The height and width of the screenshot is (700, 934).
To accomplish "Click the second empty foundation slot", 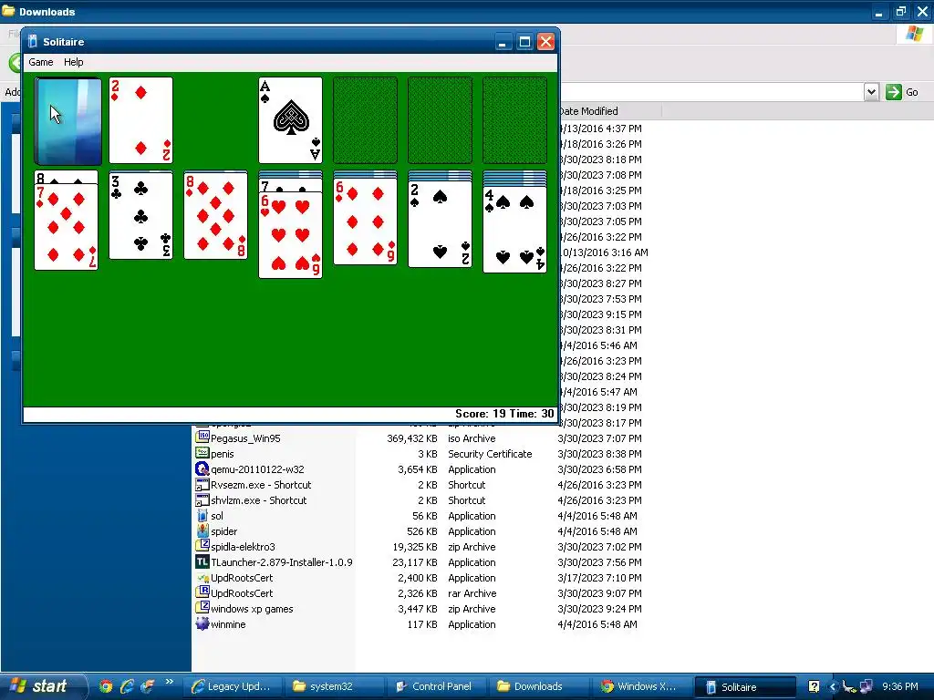I will (x=365, y=120).
